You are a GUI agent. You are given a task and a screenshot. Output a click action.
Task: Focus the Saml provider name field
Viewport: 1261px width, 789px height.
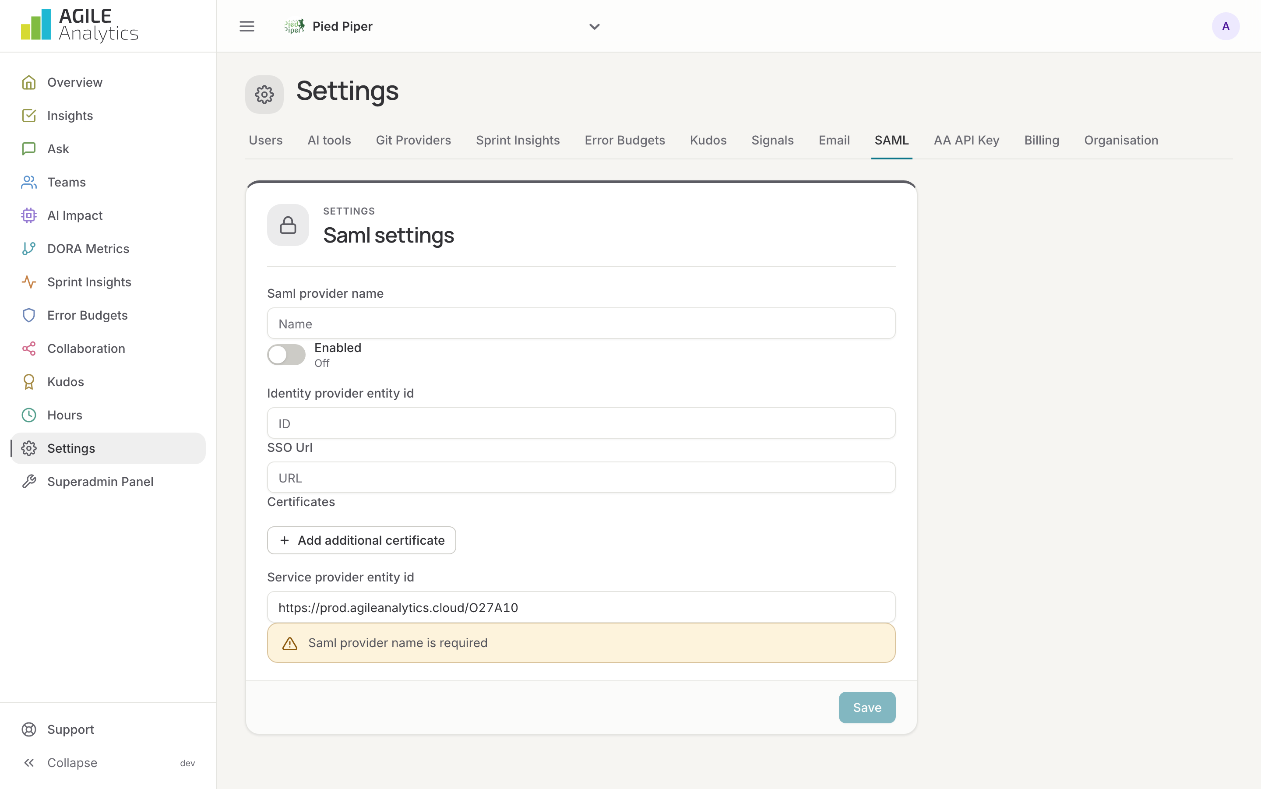581,324
